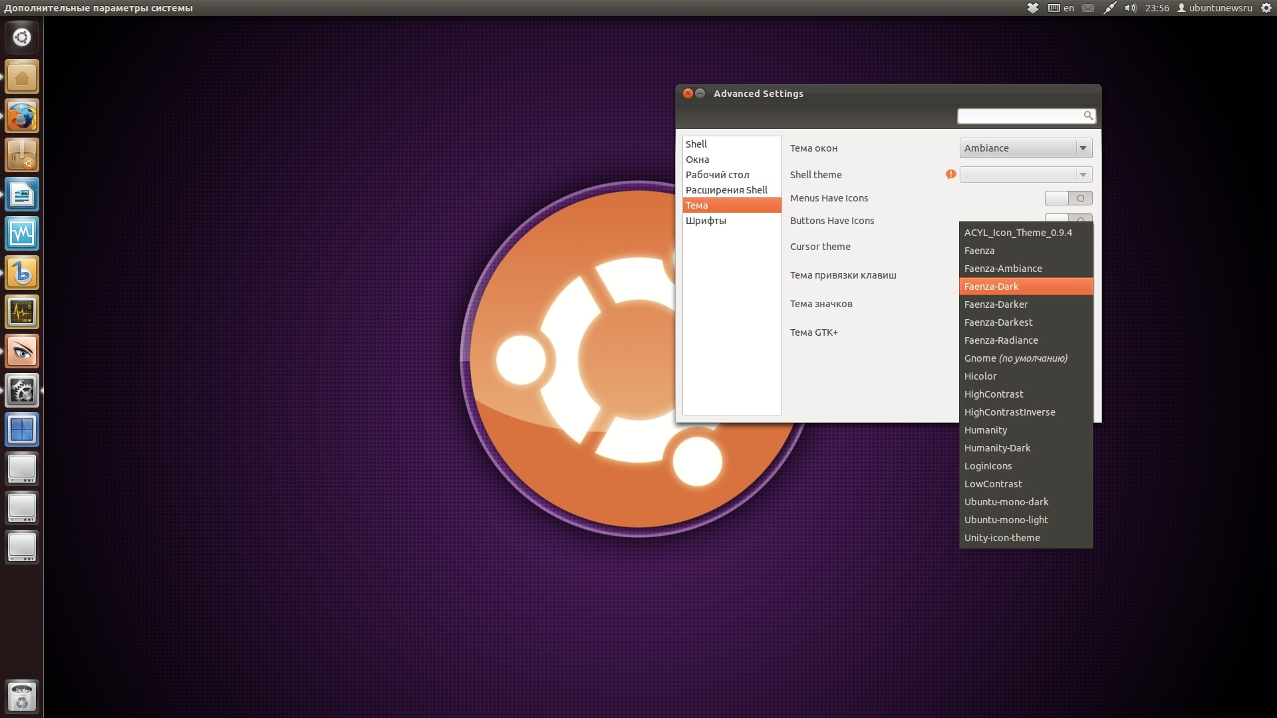
Task: Select Faenza-Radiance from the list
Action: point(1026,340)
